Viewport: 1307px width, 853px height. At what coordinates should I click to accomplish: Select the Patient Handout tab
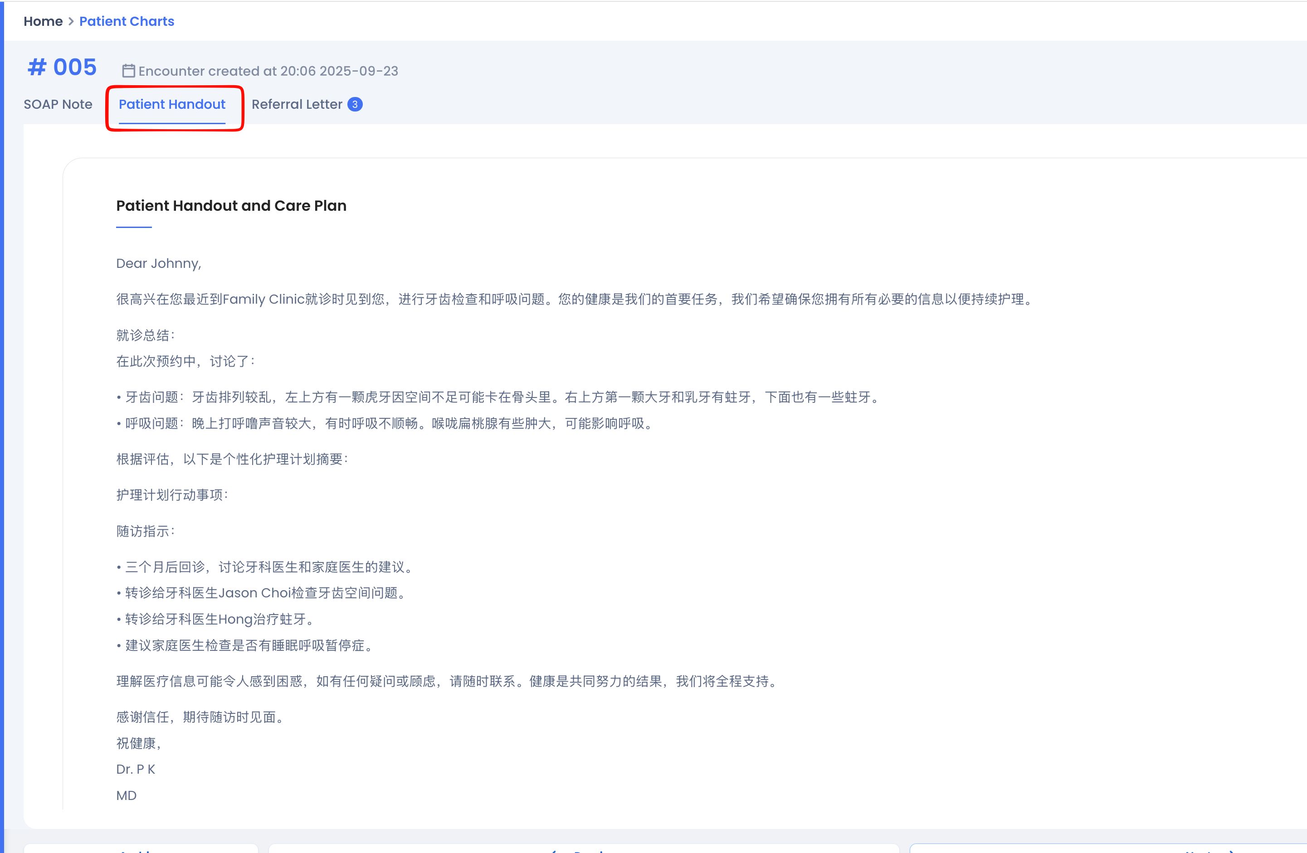click(x=172, y=104)
